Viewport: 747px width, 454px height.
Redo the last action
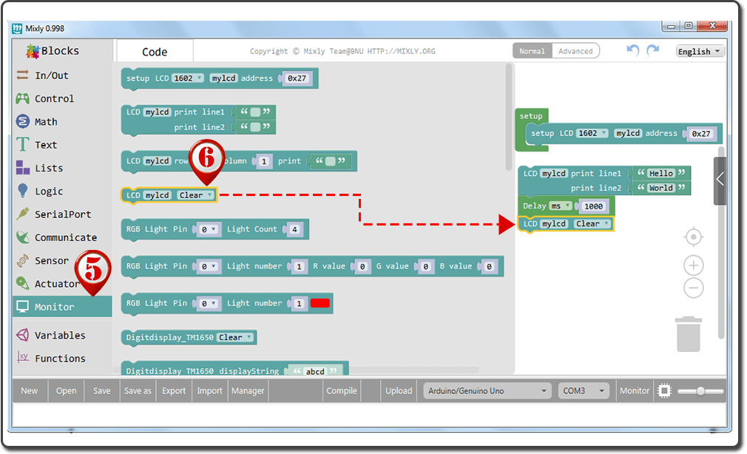[x=652, y=50]
